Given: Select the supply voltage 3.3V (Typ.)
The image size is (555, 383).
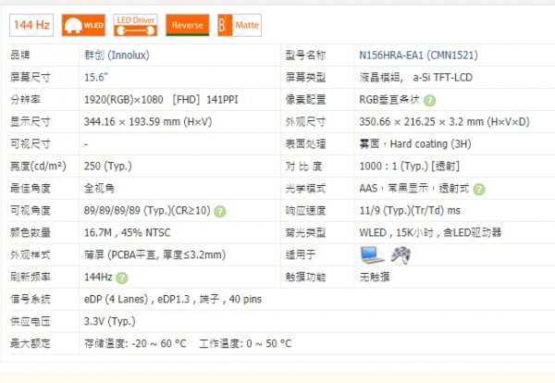Looking at the screenshot, I should click(110, 321).
